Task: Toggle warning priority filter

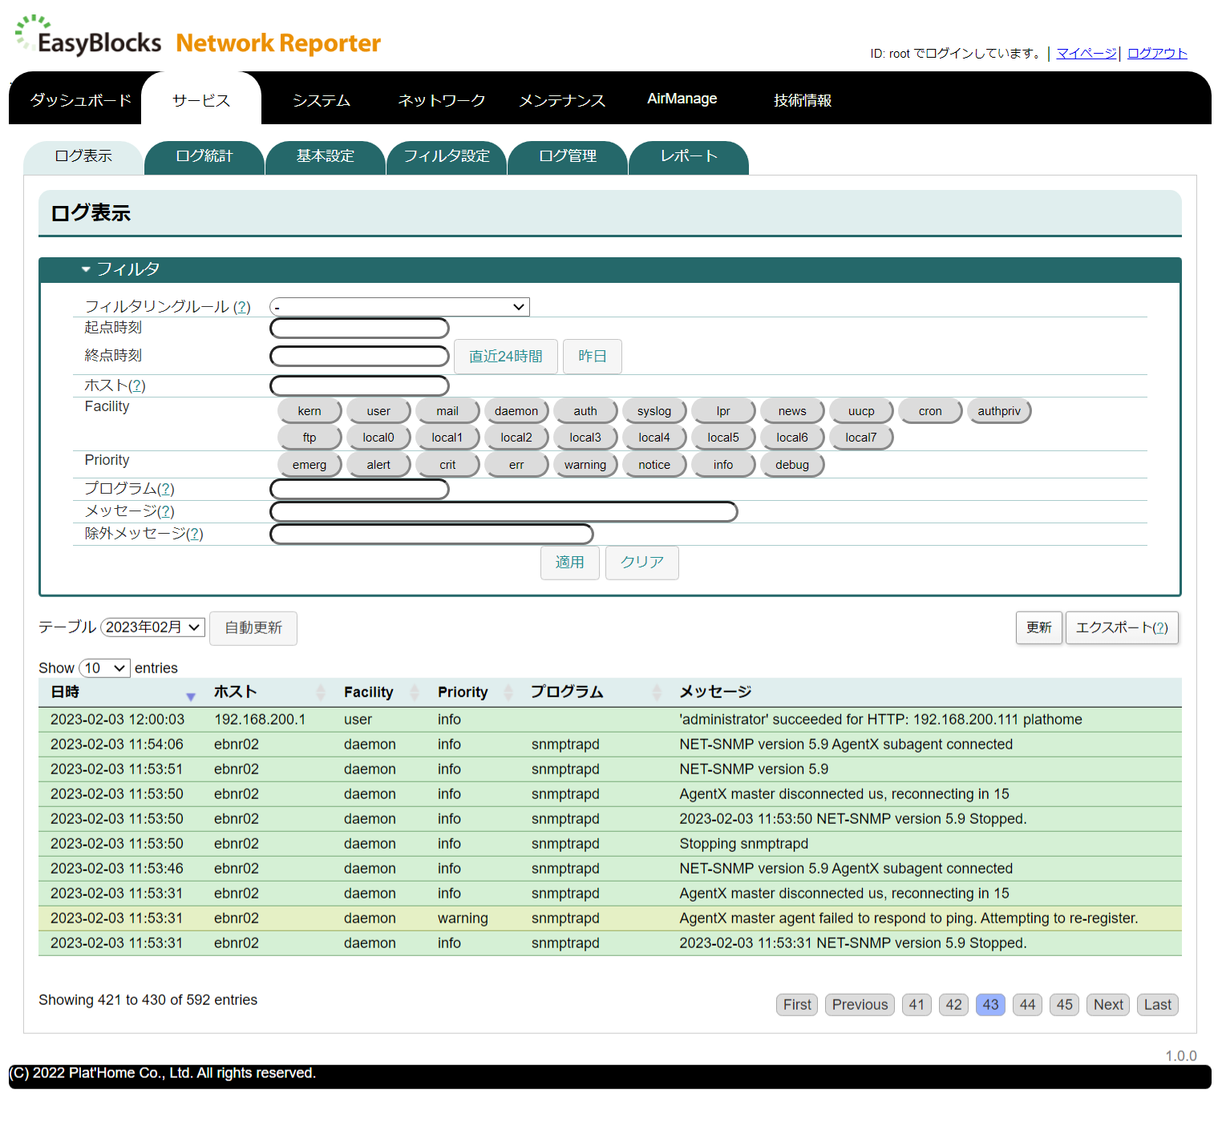Action: coord(585,465)
